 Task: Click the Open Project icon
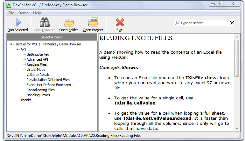point(93,22)
